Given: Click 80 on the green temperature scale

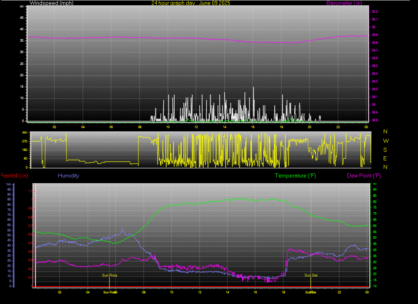Looking at the screenshot, I should tap(375, 202).
